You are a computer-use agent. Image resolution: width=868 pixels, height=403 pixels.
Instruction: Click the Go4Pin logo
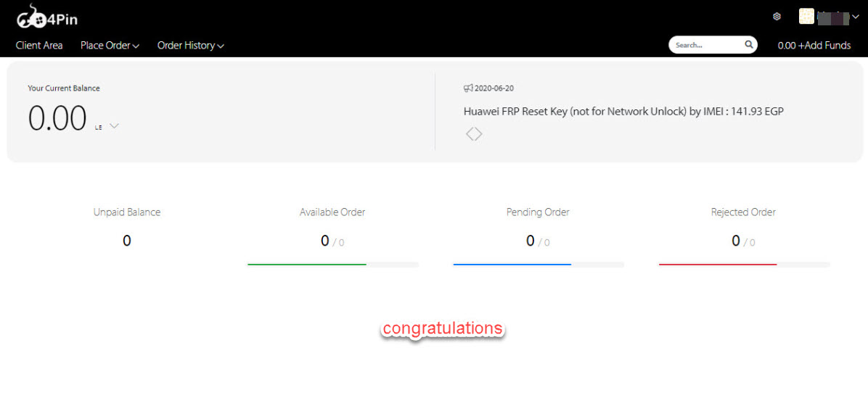tap(46, 17)
